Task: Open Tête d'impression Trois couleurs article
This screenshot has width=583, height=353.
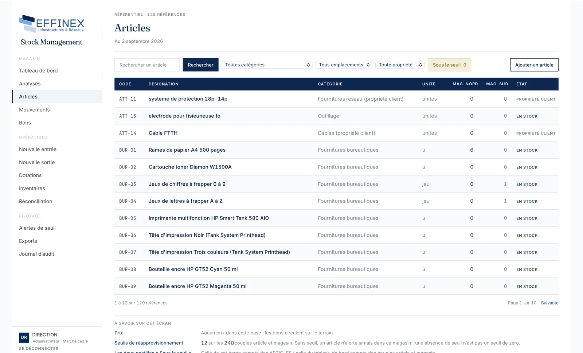Action: [x=219, y=252]
